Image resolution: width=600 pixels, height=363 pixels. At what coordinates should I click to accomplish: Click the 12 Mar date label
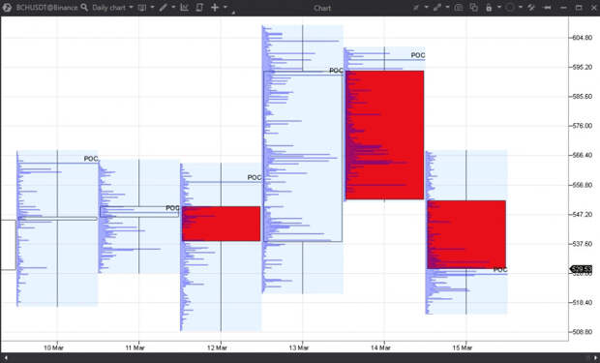point(217,348)
